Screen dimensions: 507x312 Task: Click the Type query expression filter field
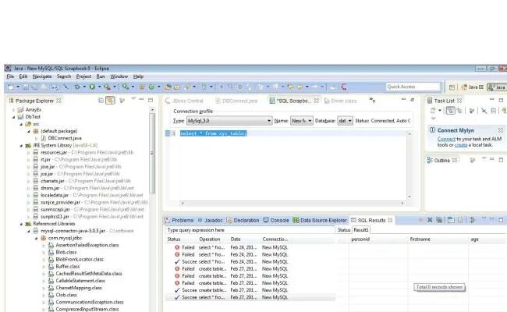tap(250, 230)
